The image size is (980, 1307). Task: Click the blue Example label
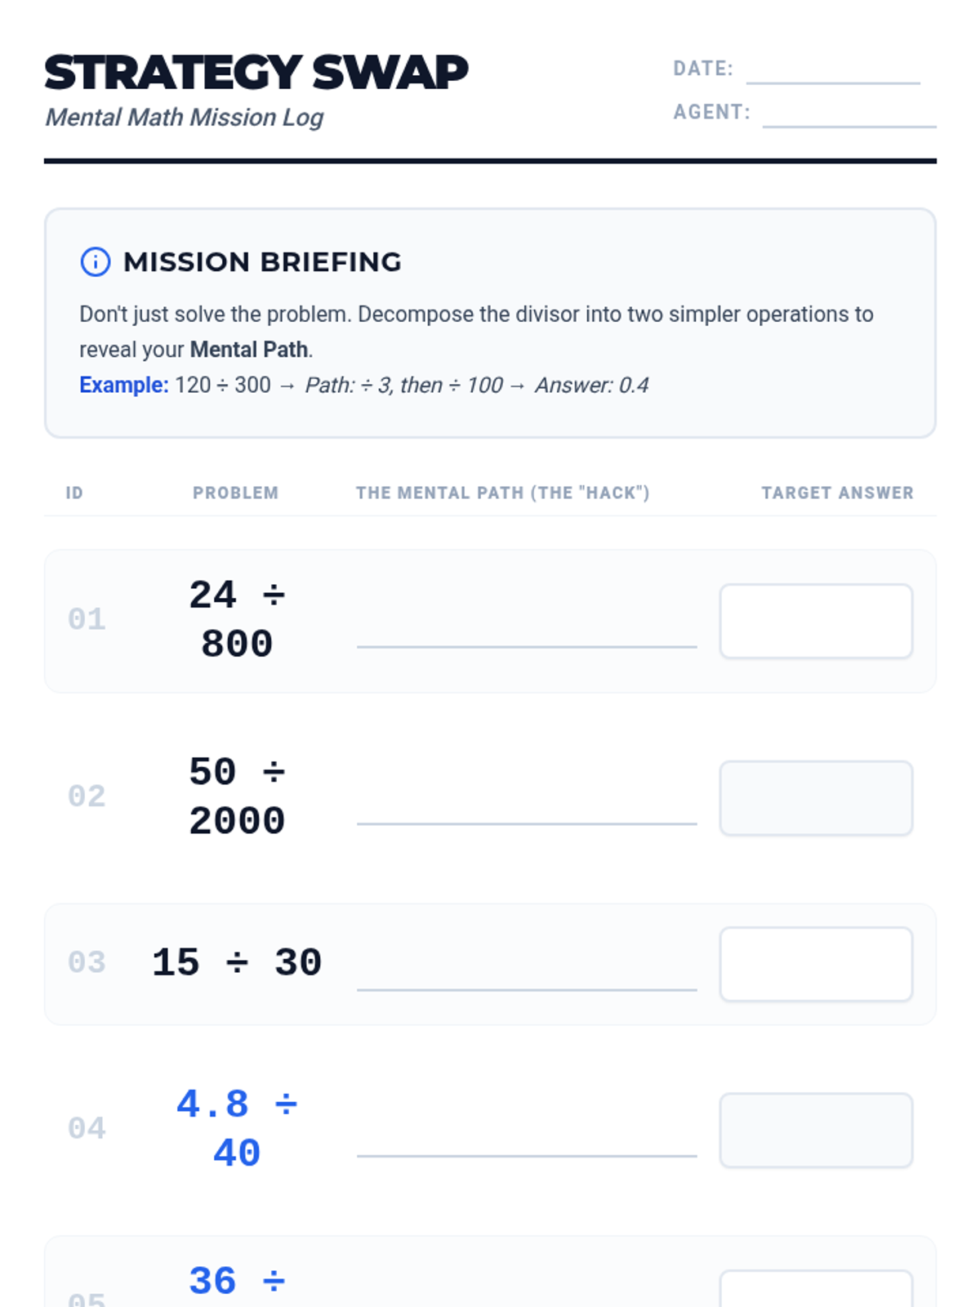124,385
